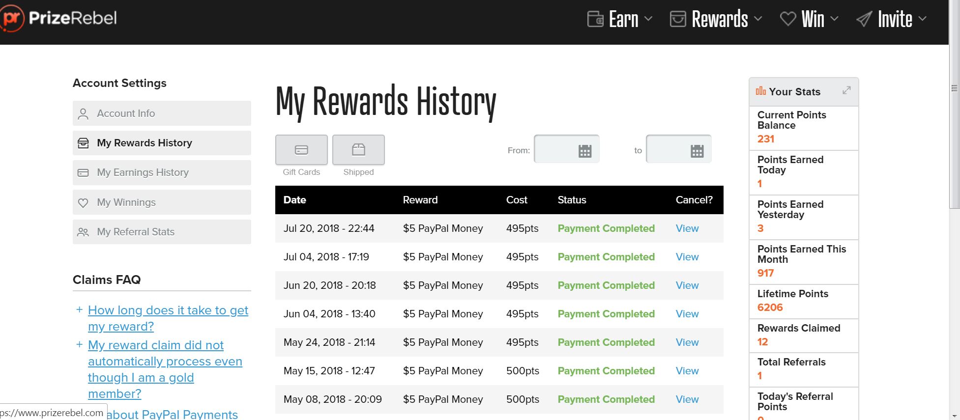960x420 pixels.
Task: Open 'How long does it take to get my reward?' link
Action: [x=168, y=318]
